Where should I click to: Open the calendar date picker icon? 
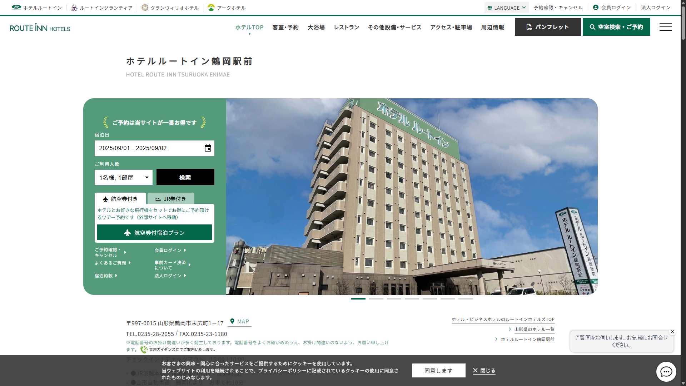pyautogui.click(x=208, y=148)
